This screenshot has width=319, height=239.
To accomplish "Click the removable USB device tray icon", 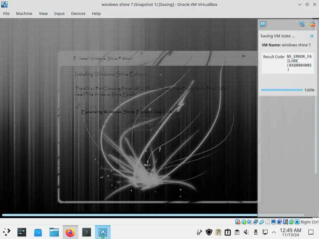I will pos(256,232).
